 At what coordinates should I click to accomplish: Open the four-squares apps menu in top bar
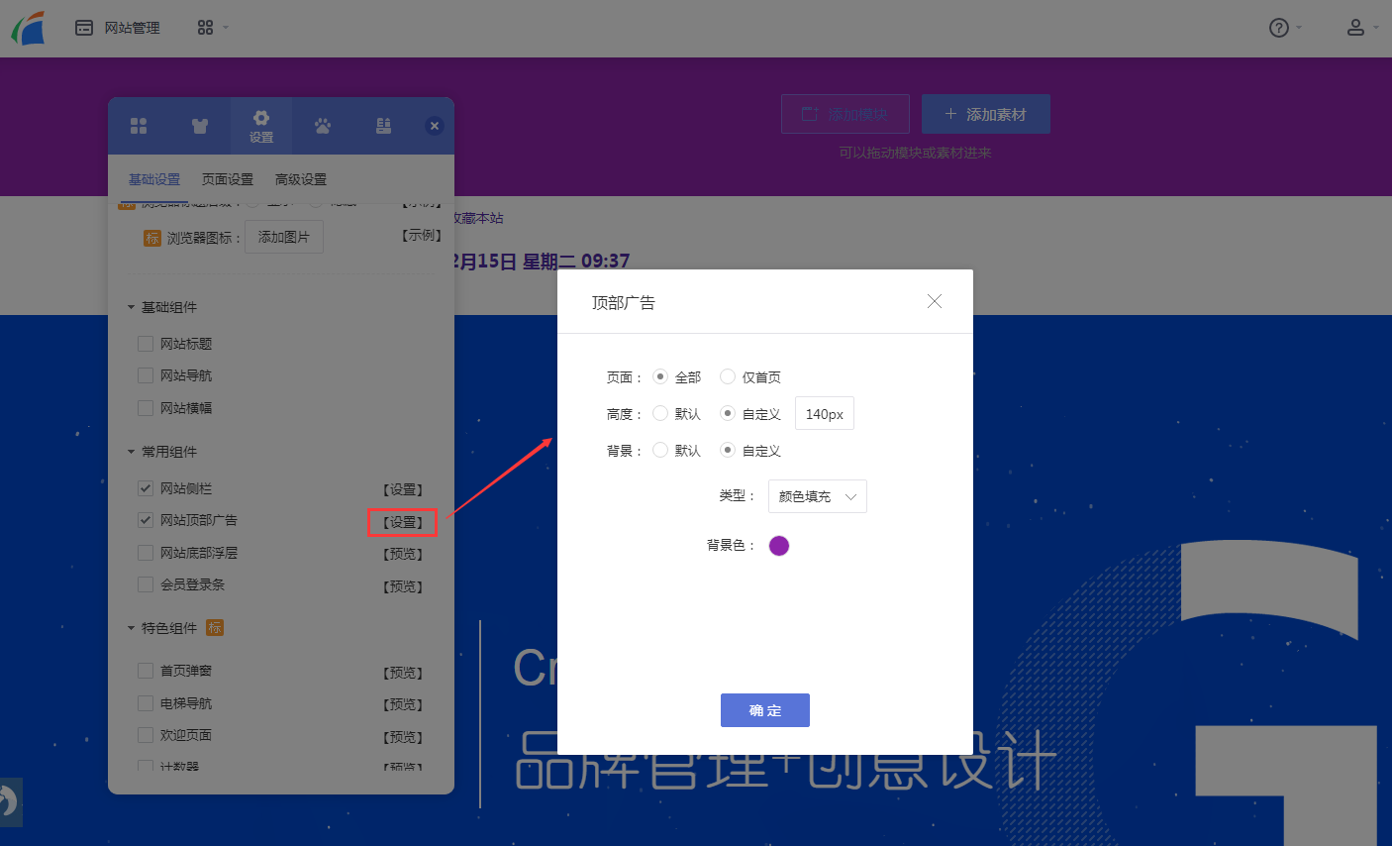point(212,28)
